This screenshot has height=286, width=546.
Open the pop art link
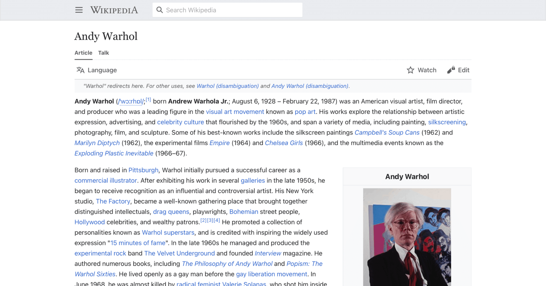click(x=305, y=112)
